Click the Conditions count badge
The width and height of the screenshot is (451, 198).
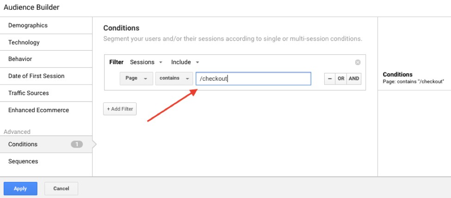coord(77,144)
